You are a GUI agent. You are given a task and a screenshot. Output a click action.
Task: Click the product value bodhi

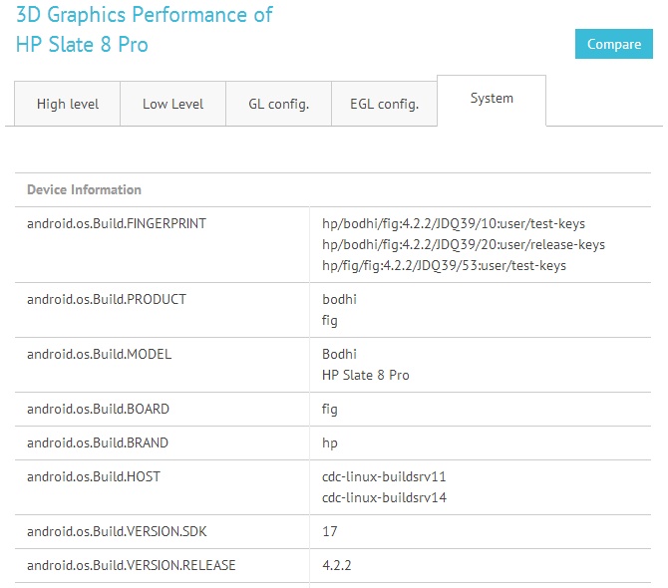coord(339,299)
